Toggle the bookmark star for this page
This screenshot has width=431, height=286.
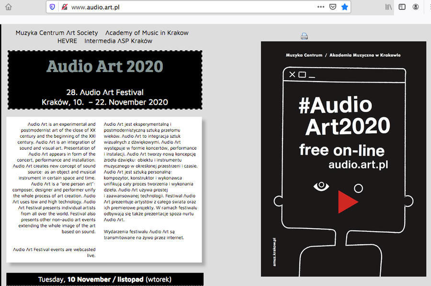click(x=345, y=7)
